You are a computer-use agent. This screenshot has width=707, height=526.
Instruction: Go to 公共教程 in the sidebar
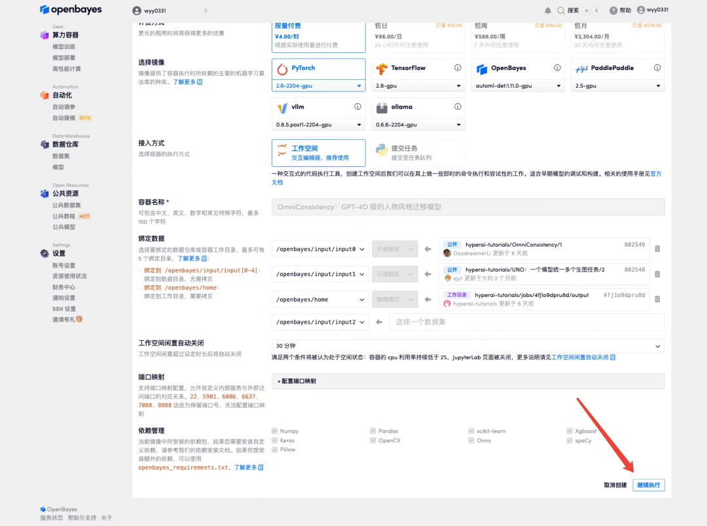tap(64, 216)
